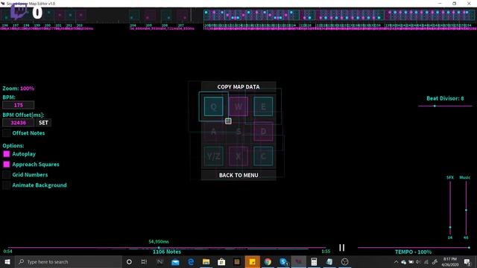Screen dimensions: 477x268
Task: Show hidden system tray icons
Action: pyautogui.click(x=396, y=261)
